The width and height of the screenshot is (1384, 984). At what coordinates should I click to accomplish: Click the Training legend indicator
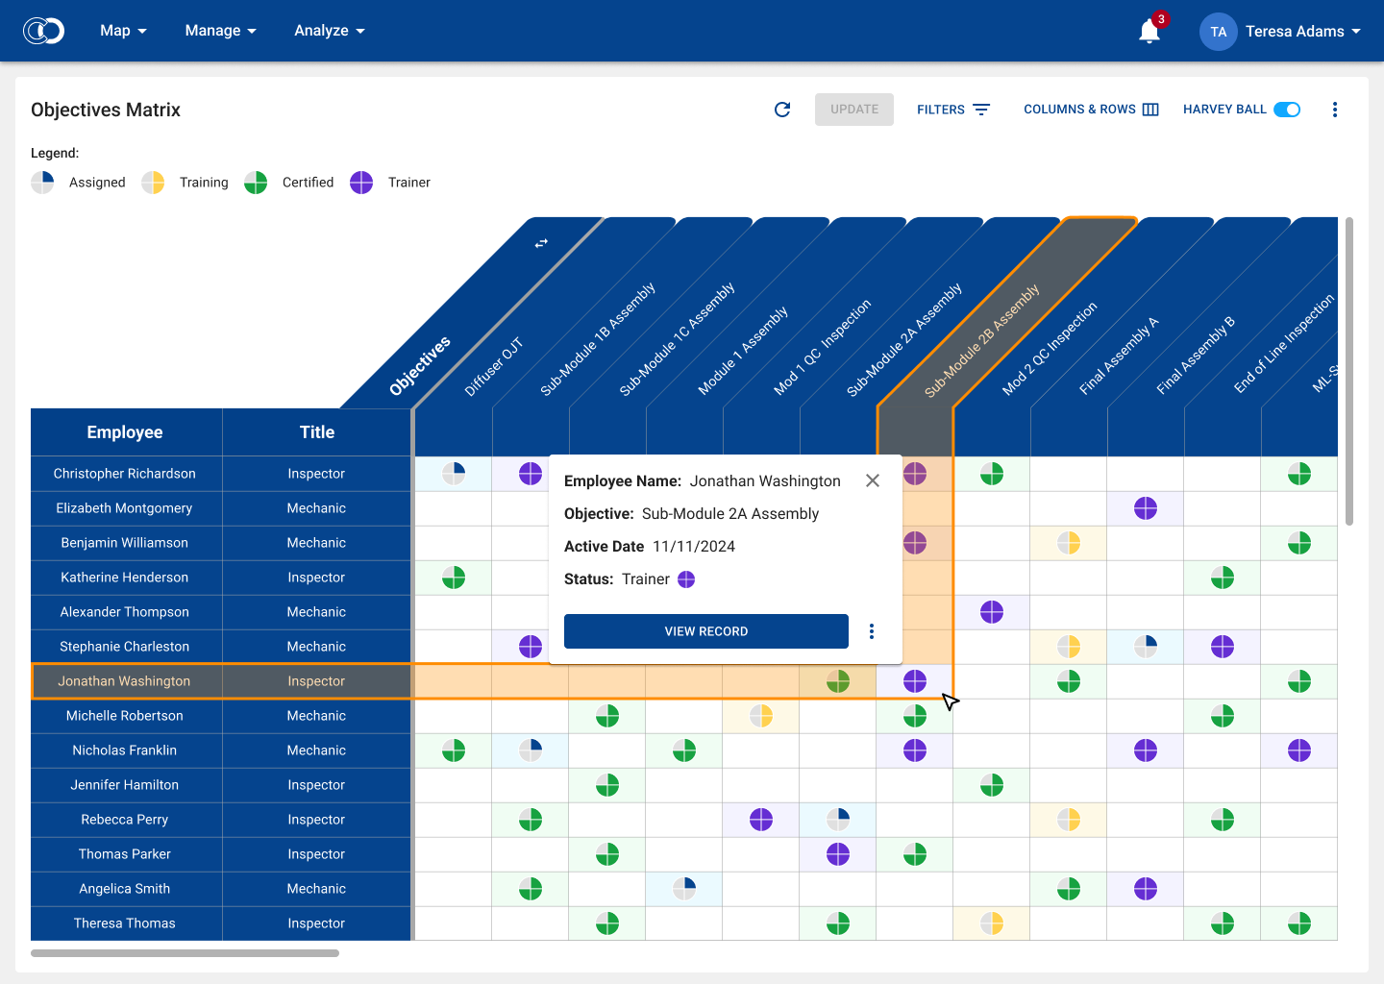(x=153, y=182)
